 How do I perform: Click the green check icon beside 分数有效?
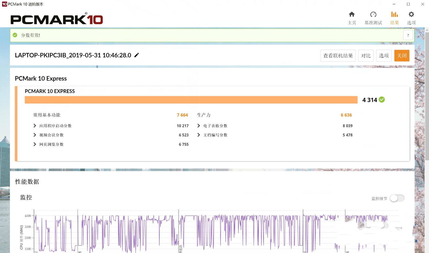(15, 35)
